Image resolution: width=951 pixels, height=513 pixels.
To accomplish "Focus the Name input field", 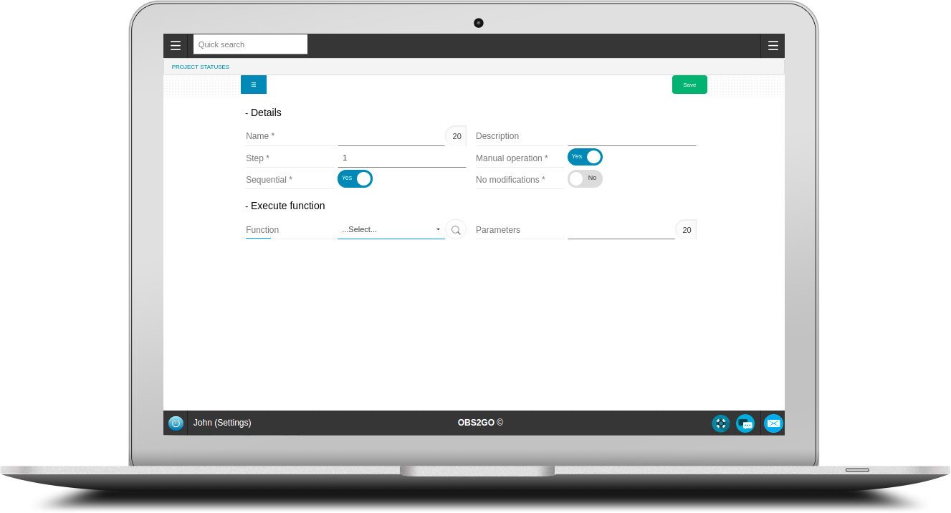I will coord(391,136).
